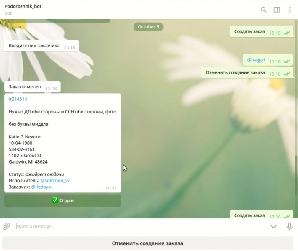Image resolution: width=298 pixels, height=251 pixels.
Task: Hide bot keyboard with chevron icon
Action: pyautogui.click(x=273, y=226)
